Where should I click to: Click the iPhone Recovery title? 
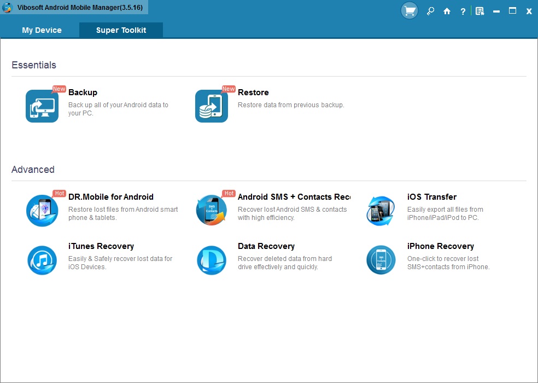441,246
